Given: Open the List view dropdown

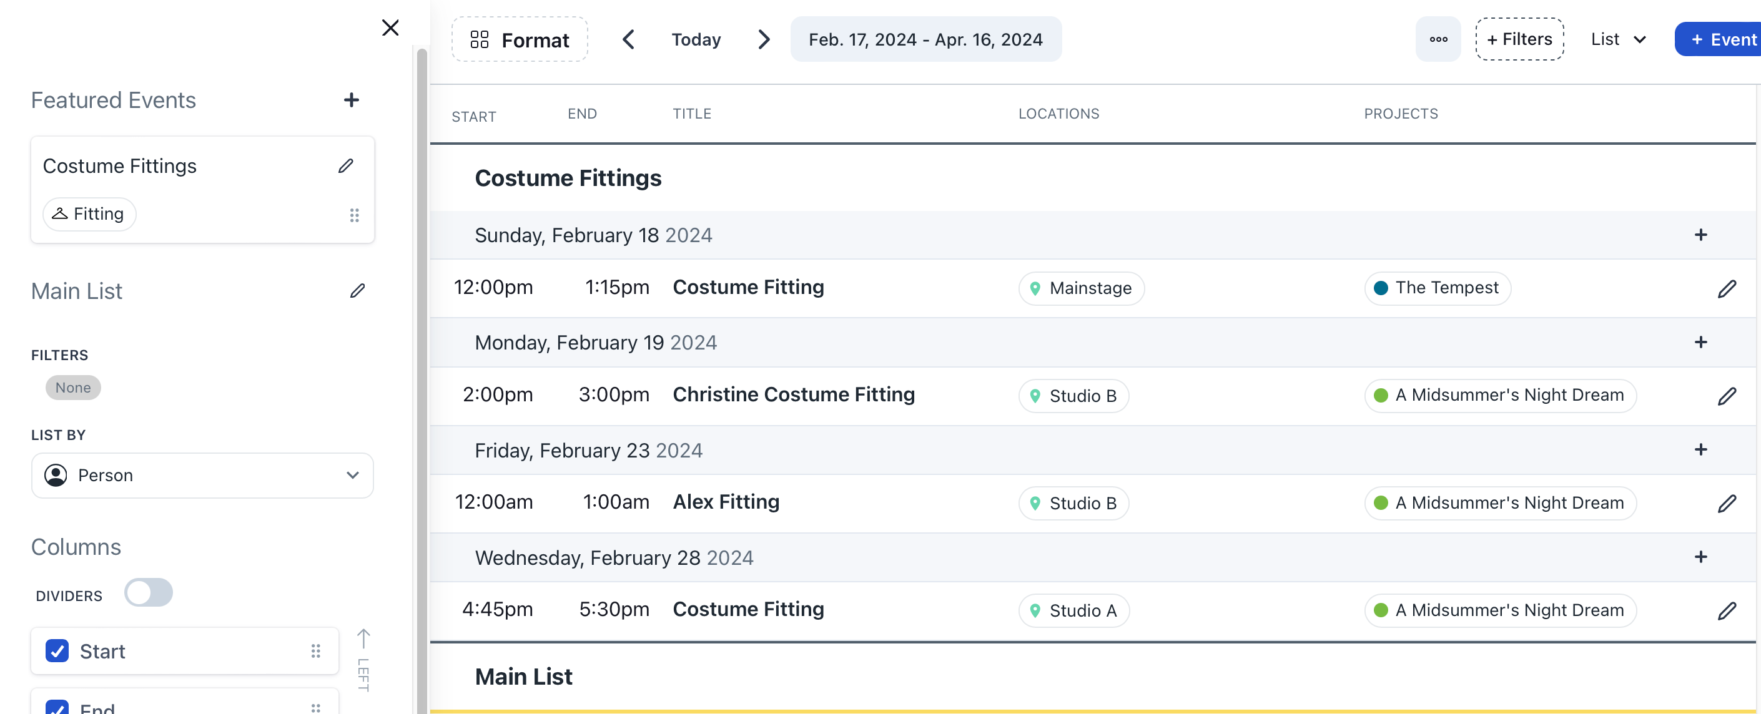Looking at the screenshot, I should tap(1617, 39).
